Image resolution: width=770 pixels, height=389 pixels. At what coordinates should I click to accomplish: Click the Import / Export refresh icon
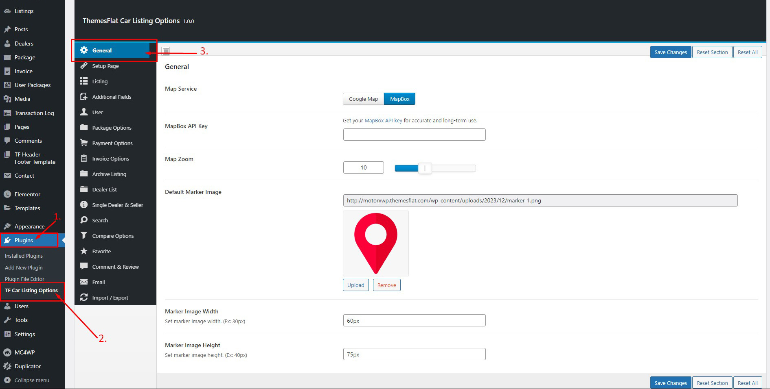pyautogui.click(x=84, y=297)
